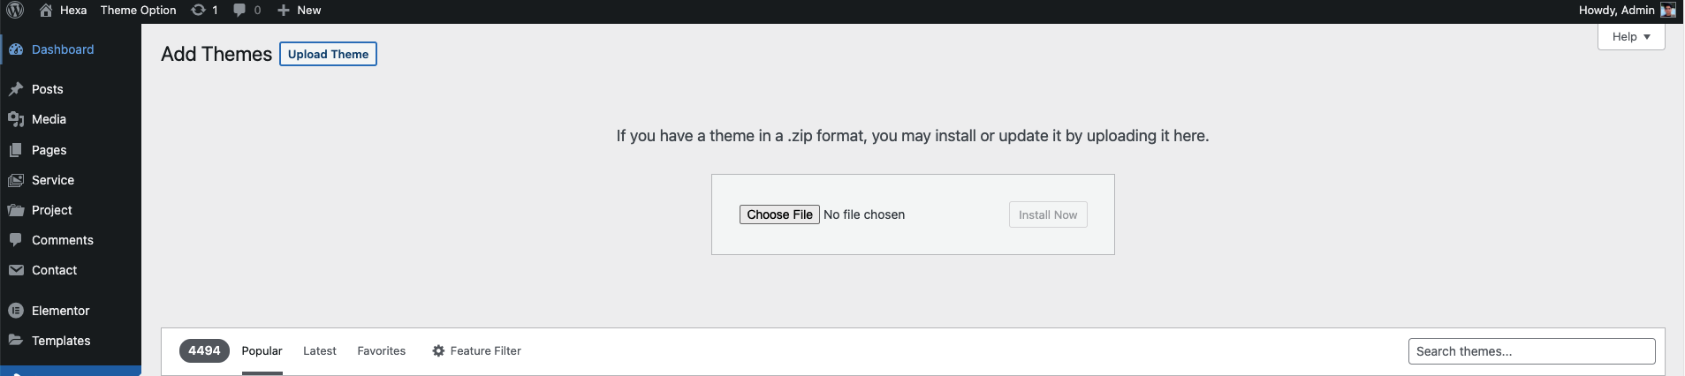Screen dimensions: 1685x376
Task: Click the plus New icon in admin bar
Action: [x=284, y=11]
